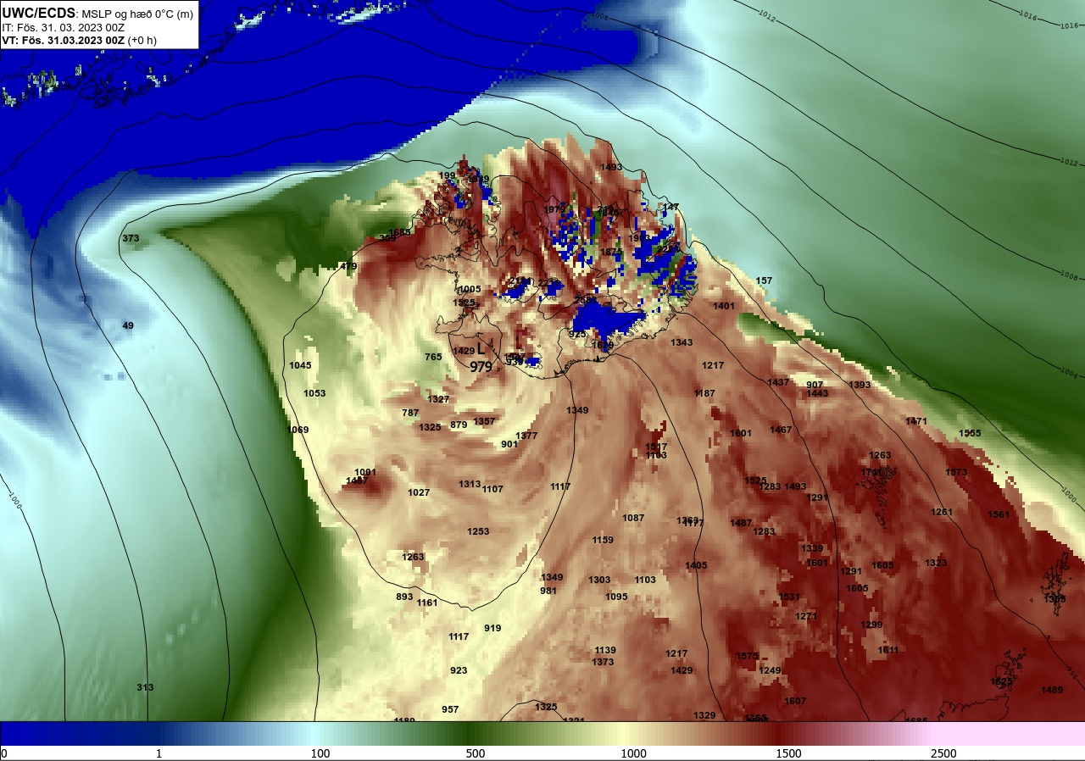Click the 49 height value
This screenshot has width=1085, height=761.
128,325
